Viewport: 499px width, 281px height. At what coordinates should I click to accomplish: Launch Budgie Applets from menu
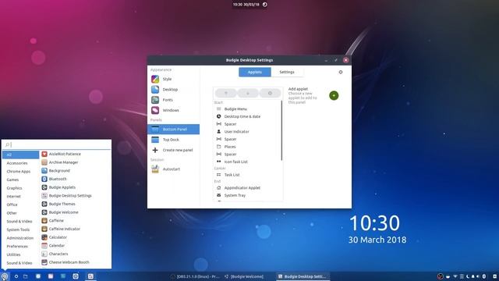(x=75, y=187)
